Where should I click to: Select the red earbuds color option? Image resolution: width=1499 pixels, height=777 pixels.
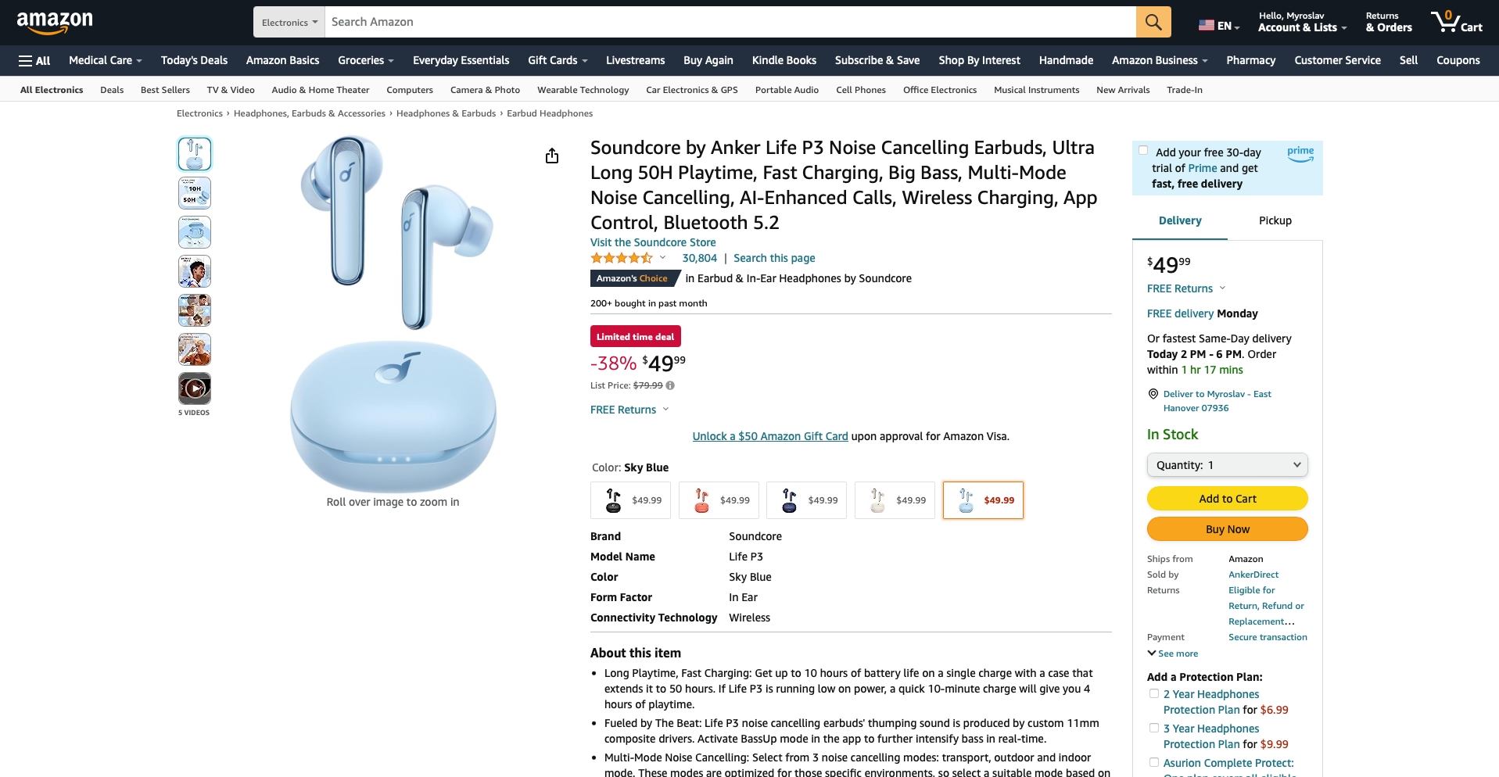tap(719, 500)
